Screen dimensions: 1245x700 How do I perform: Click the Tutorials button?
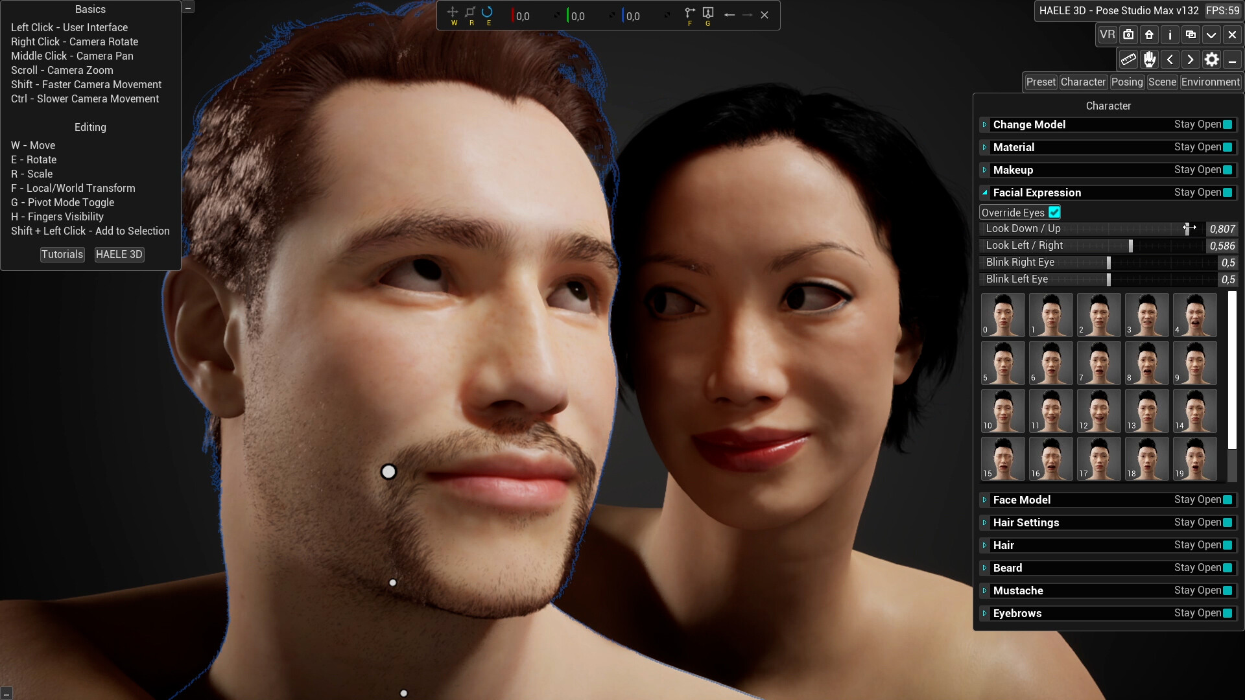point(62,255)
